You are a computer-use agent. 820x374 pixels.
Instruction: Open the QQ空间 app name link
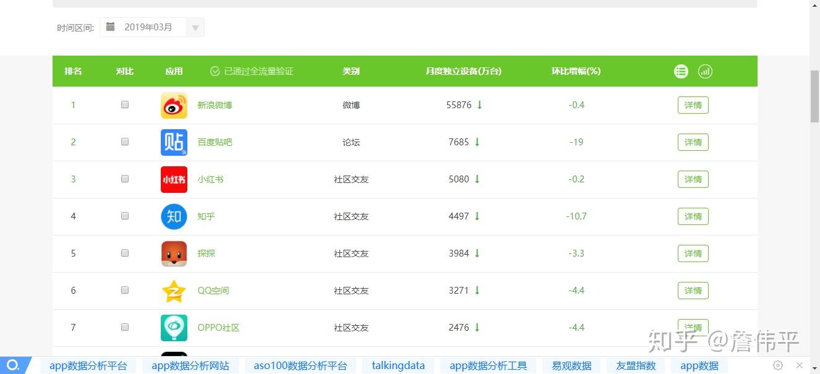point(213,291)
